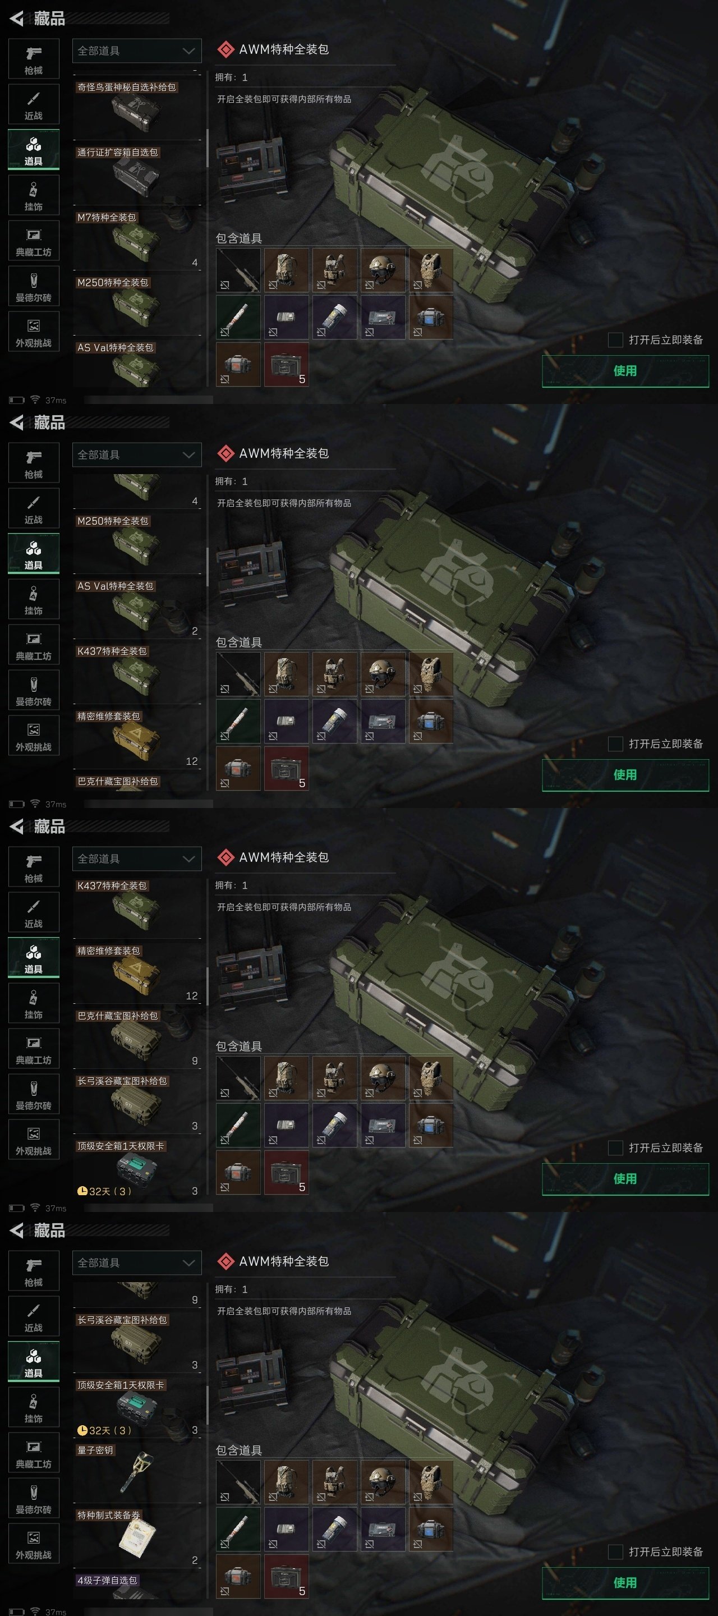Go back via 藏品 arrow above 奇怪鸟蛋 list

17,18
